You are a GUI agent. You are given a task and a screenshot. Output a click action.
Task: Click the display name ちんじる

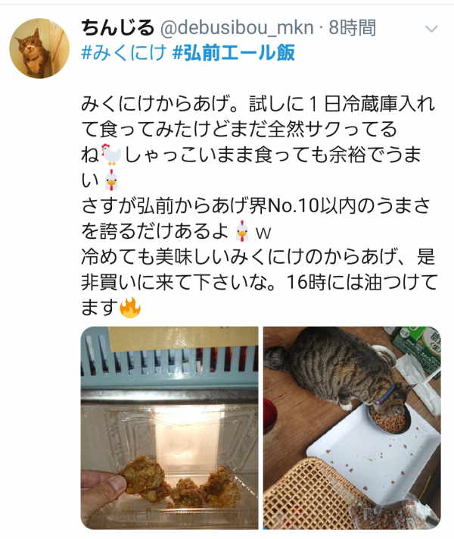117,28
